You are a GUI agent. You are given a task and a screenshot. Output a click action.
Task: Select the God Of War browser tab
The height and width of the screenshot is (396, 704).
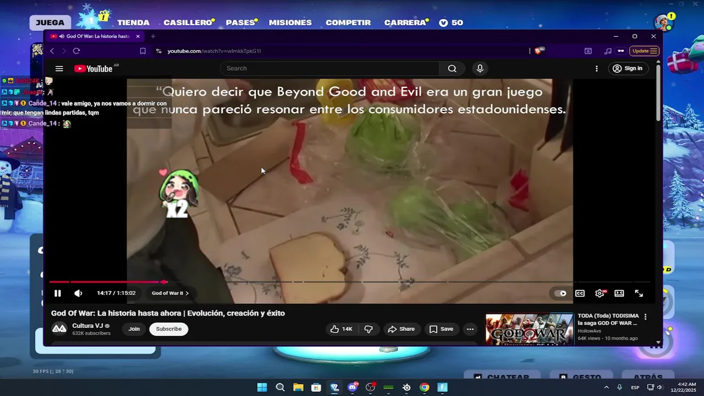point(95,36)
